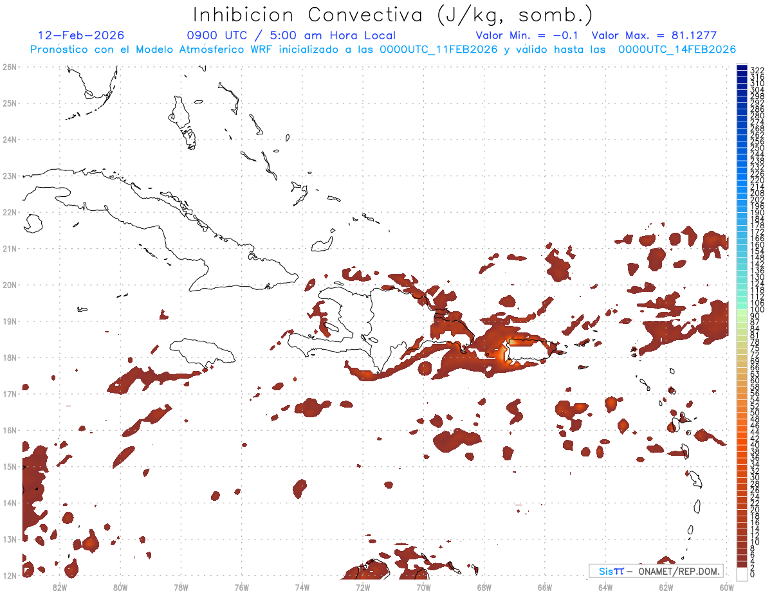
Task: Click the date '12-Feb-2026'
Action: pyautogui.click(x=81, y=35)
